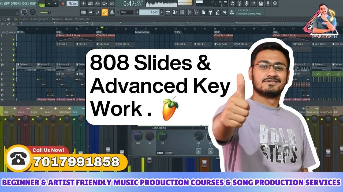Image resolution: width=343 pixels, height=192 pixels.
Task: Open the plugin picker plug icon
Action: pos(210,12)
